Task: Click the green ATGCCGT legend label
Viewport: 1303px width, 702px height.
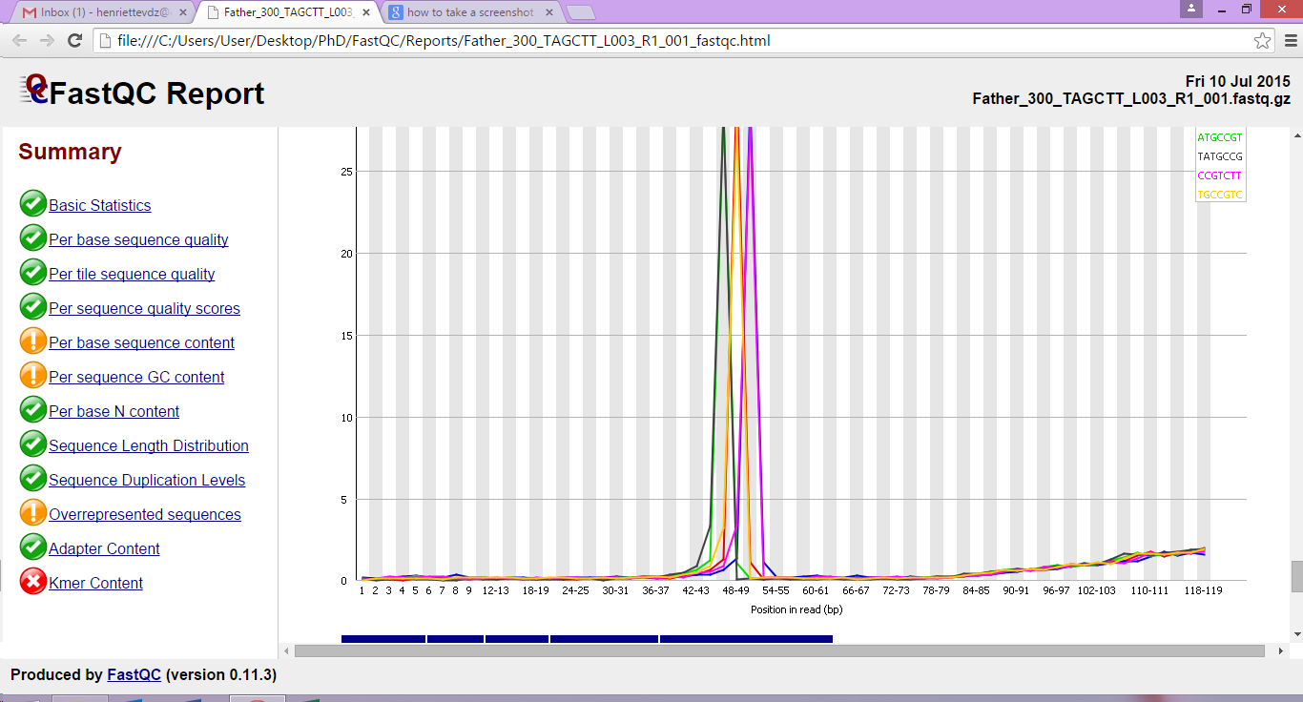Action: (x=1220, y=137)
